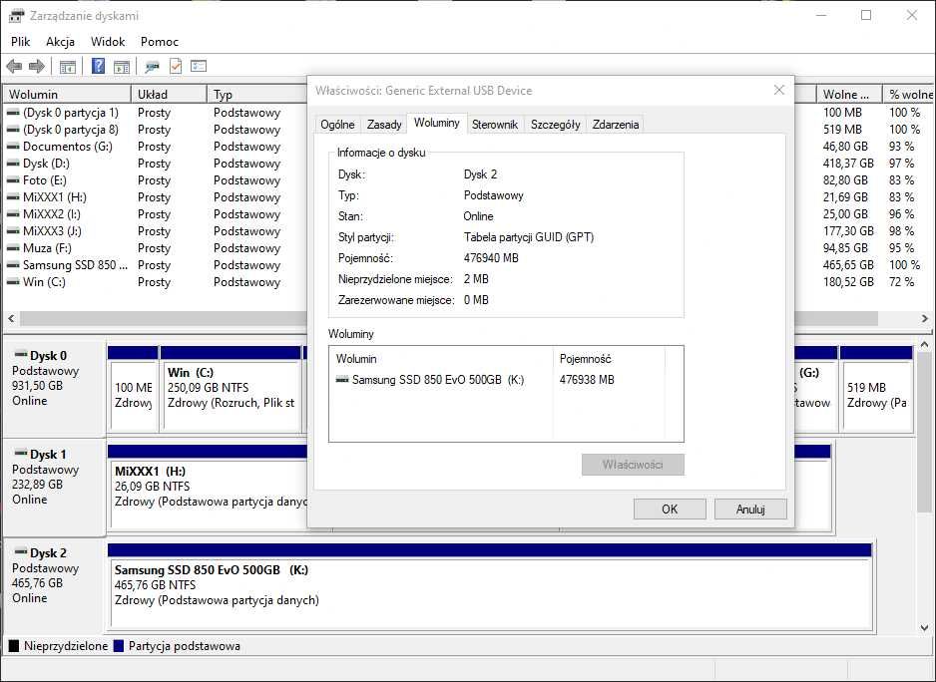
Task: Click the 418,37 GB free space cell
Action: [x=848, y=164]
